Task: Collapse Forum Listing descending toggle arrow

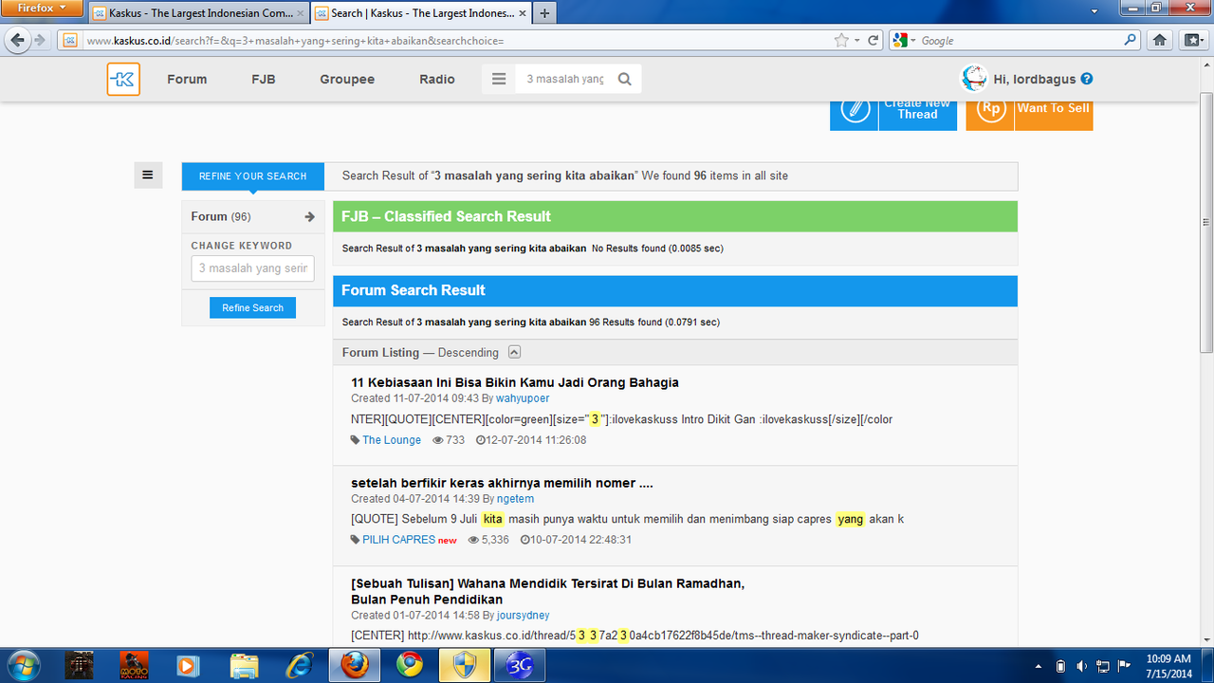Action: [x=514, y=352]
